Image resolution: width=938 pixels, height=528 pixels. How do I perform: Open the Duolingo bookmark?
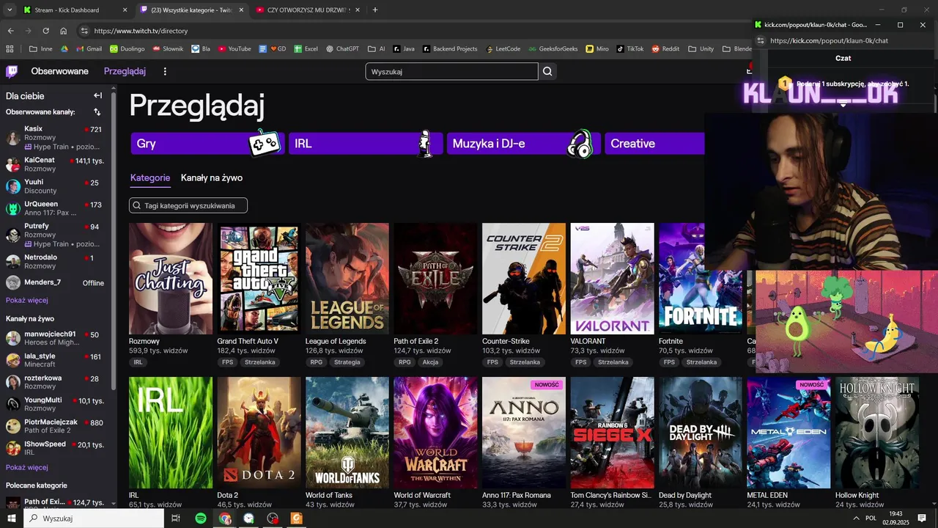127,49
